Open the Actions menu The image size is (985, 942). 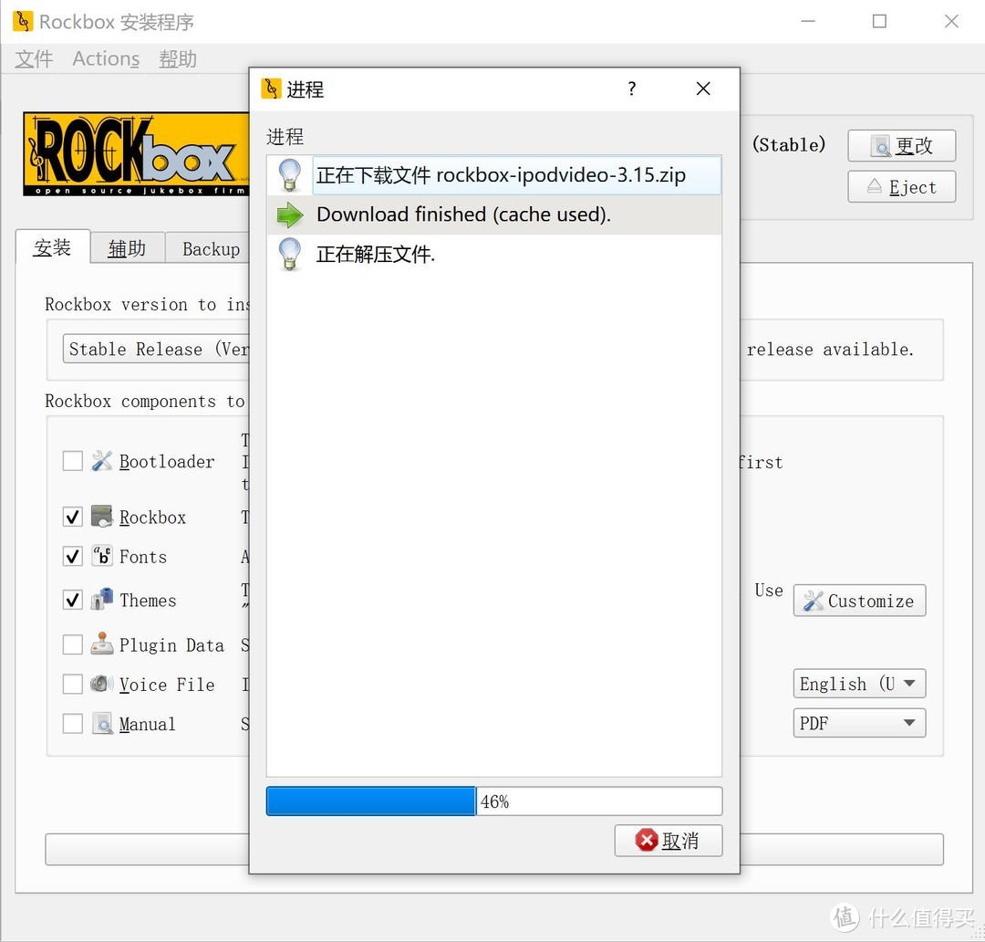(105, 58)
